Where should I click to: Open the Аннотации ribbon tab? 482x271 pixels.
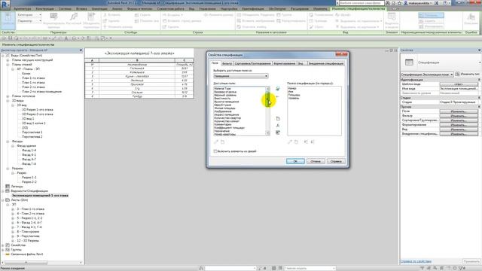click(99, 9)
